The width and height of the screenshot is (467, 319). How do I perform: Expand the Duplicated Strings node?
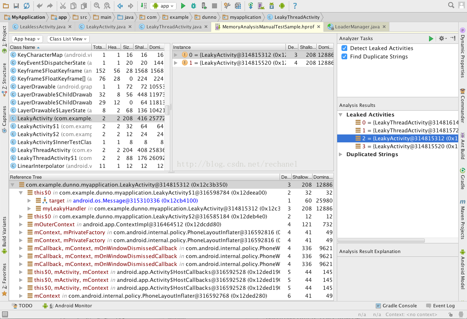click(x=341, y=154)
